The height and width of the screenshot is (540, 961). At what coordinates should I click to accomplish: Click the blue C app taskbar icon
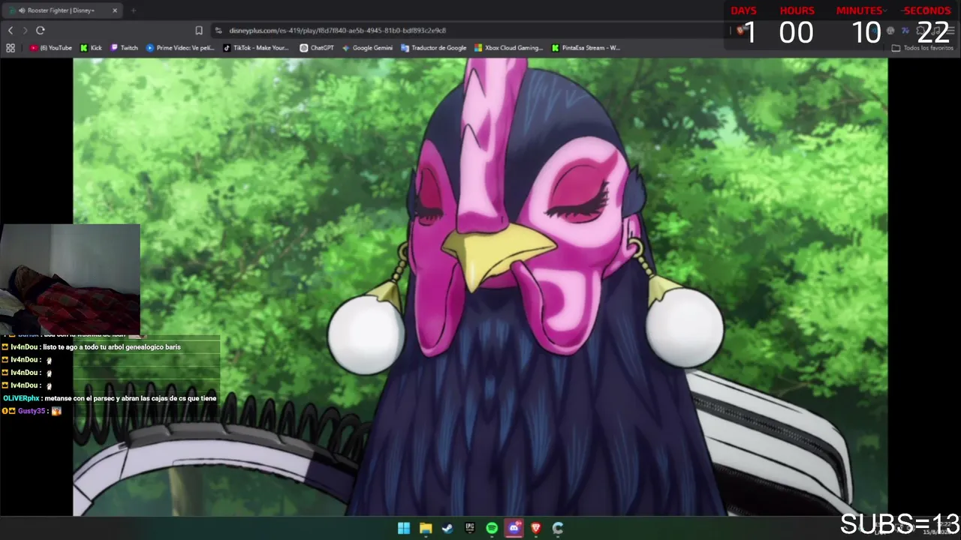coord(558,528)
